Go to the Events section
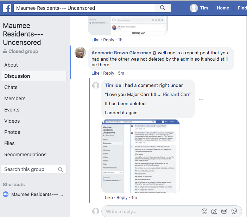 coord(12,110)
